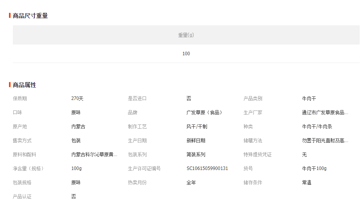Click the item number value 牛肉干100g
362x205 pixels.
point(314,169)
